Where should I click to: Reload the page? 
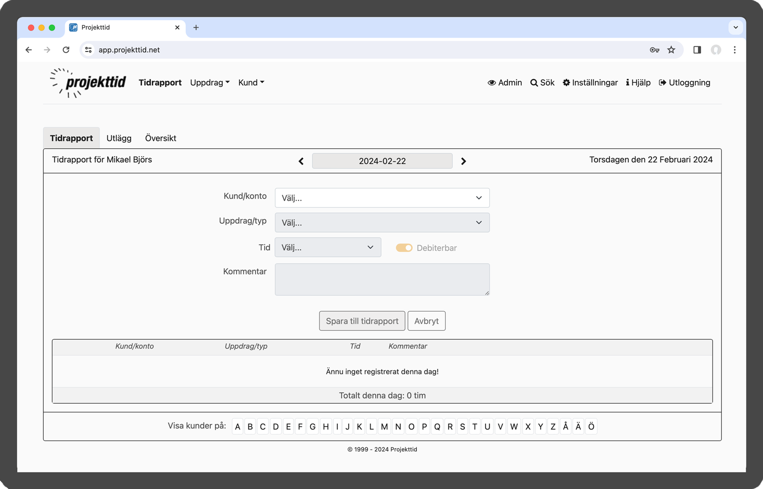pos(66,50)
